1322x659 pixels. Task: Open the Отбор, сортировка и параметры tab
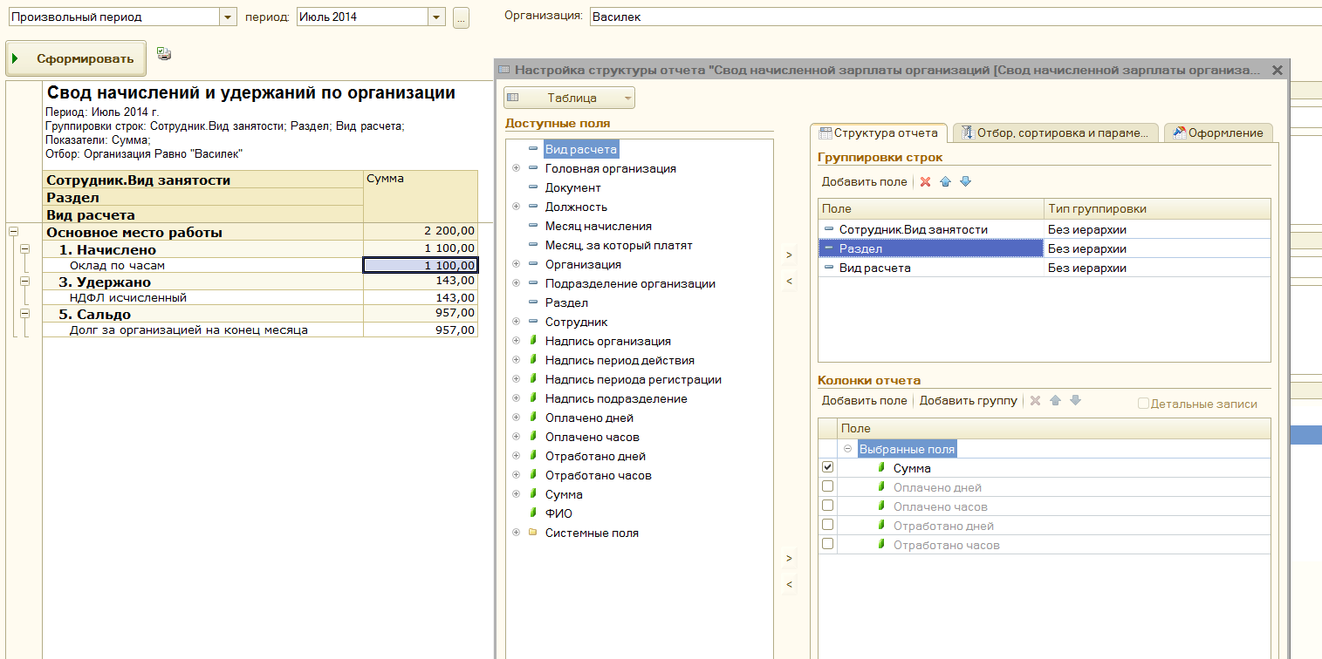click(1056, 132)
